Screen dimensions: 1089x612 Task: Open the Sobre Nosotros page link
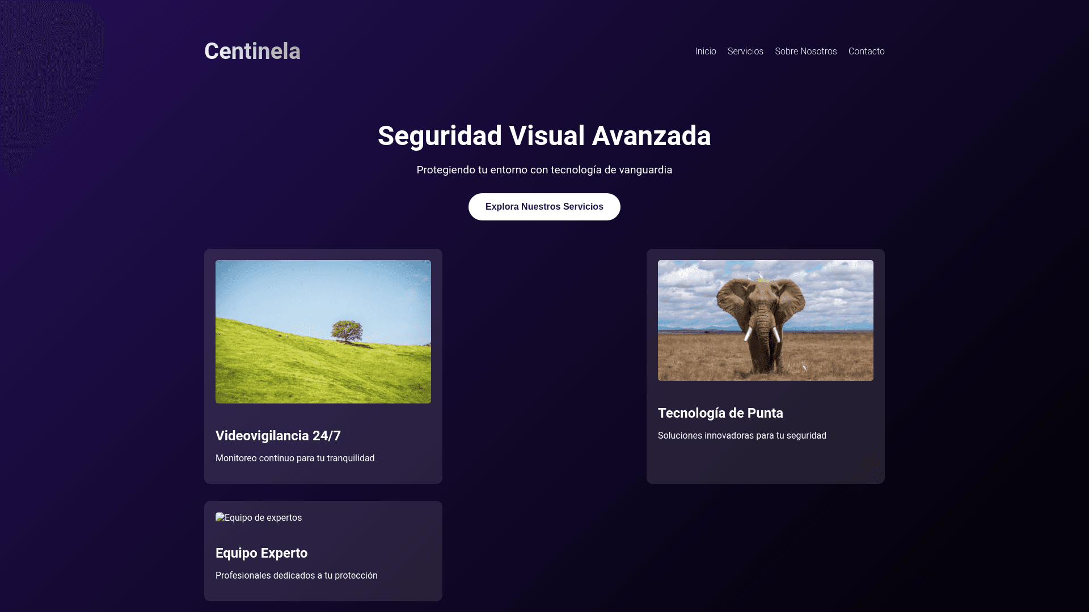[x=805, y=52]
